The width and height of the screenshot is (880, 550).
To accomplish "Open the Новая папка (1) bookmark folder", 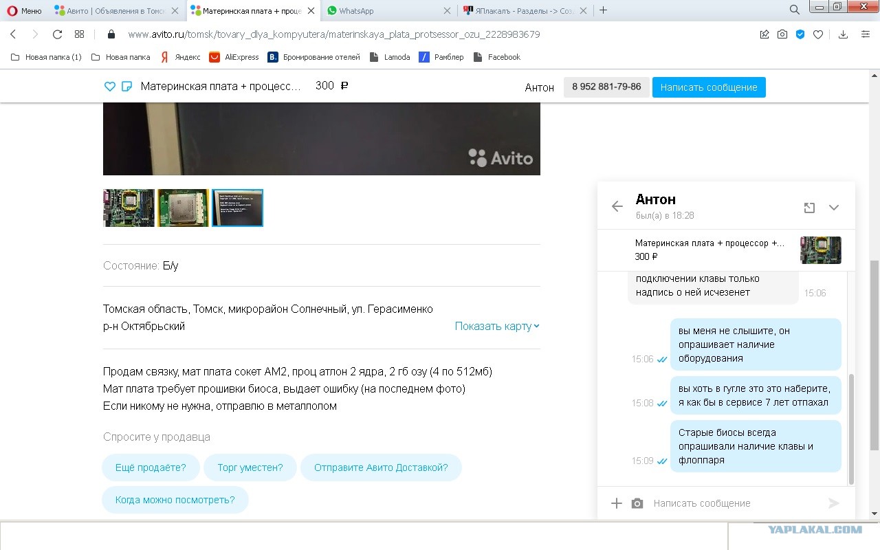I will tap(46, 57).
